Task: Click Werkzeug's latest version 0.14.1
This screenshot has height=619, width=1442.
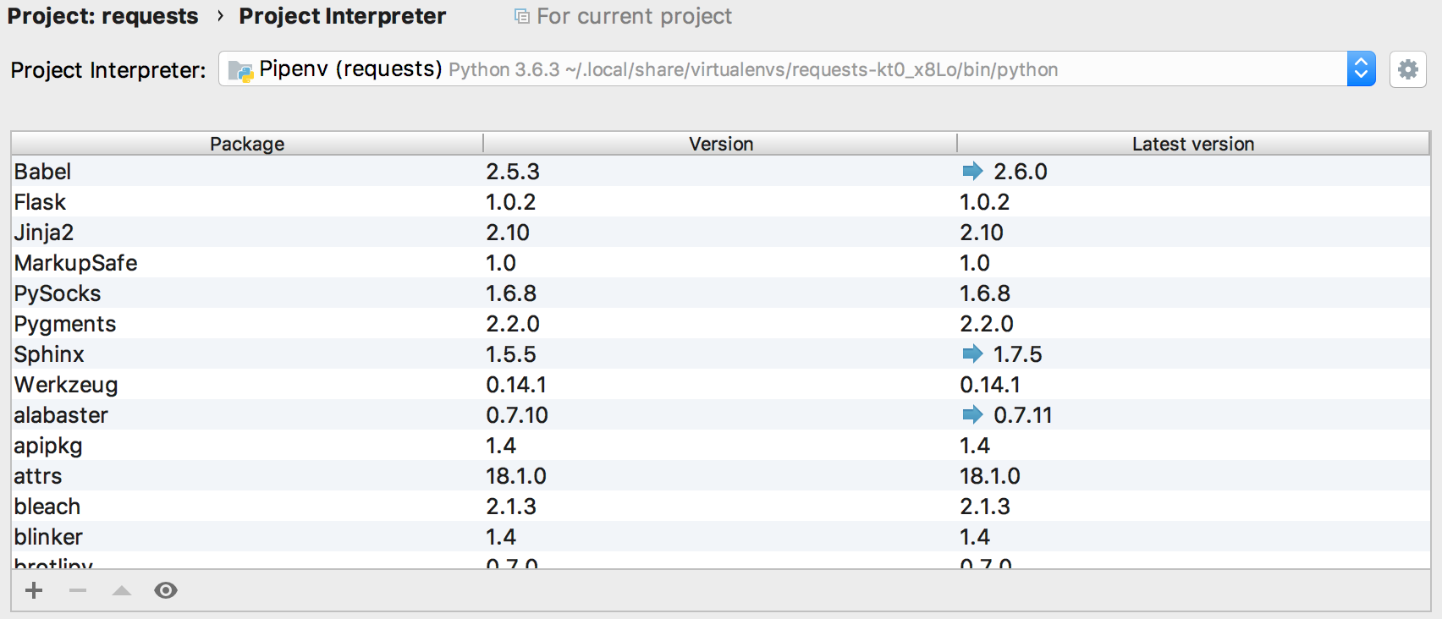Action: coord(990,384)
